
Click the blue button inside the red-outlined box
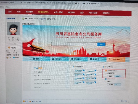coord(118,76)
